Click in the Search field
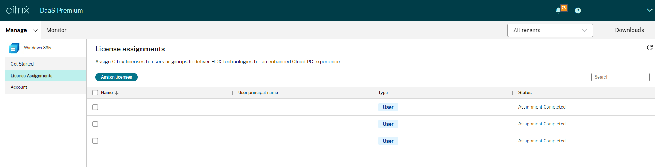 pos(620,77)
